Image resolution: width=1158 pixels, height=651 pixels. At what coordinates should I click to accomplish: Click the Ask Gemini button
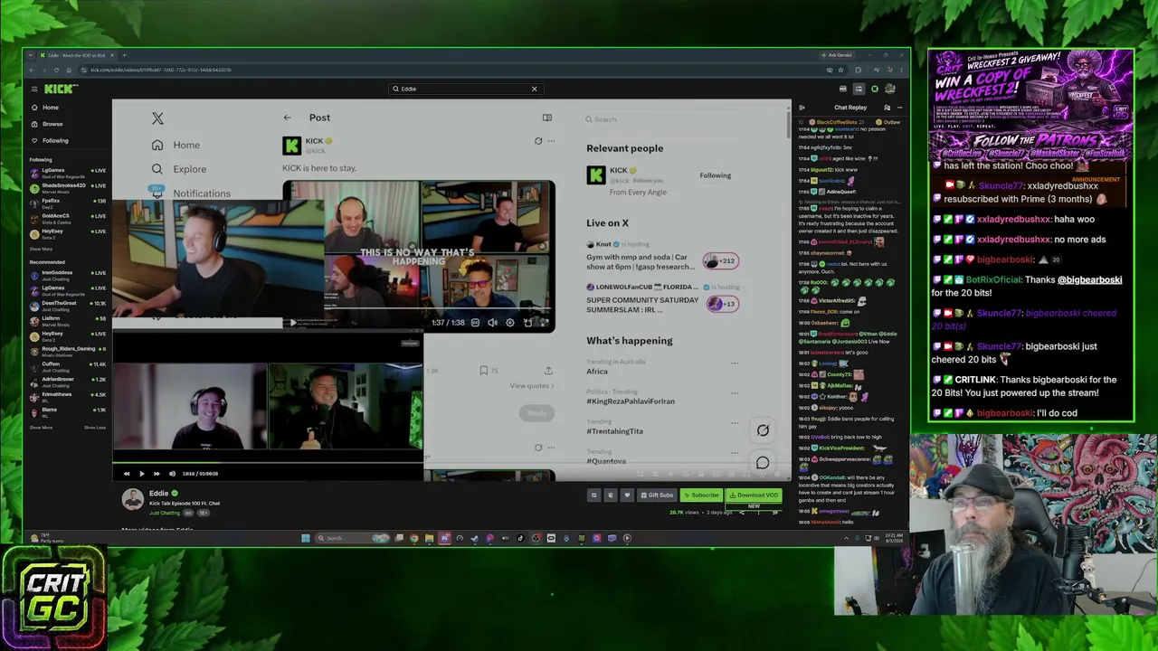[837, 55]
